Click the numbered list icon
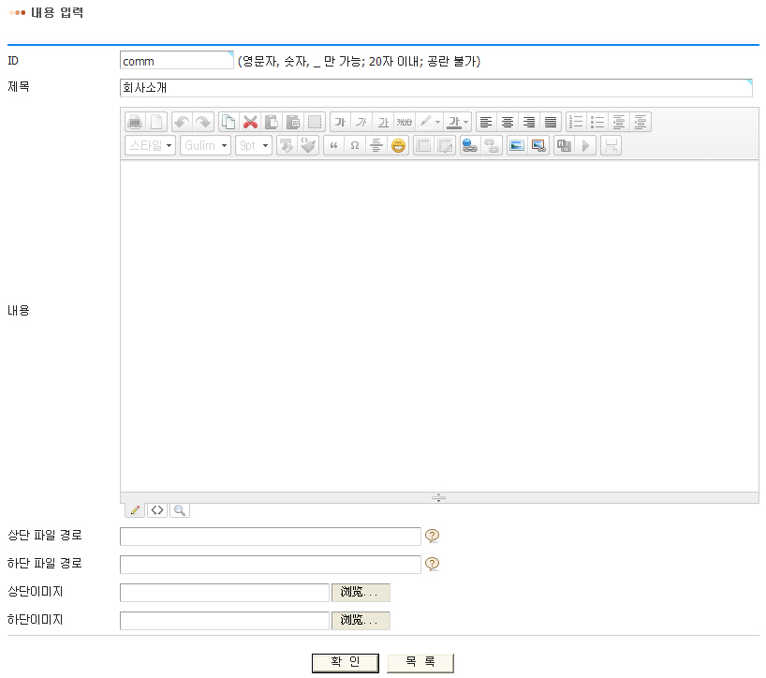The height and width of the screenshot is (678, 766). tap(576, 122)
